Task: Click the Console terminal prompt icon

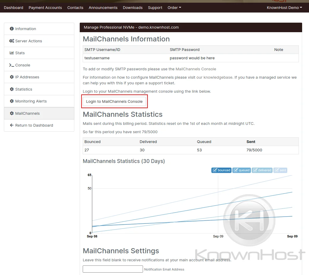Action: tap(12, 65)
